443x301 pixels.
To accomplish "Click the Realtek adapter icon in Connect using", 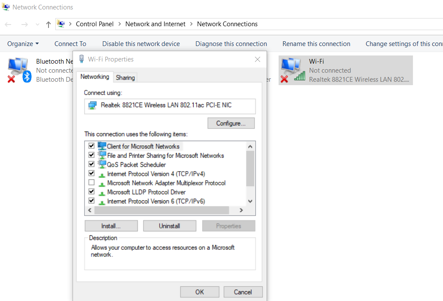I will coord(92,105).
